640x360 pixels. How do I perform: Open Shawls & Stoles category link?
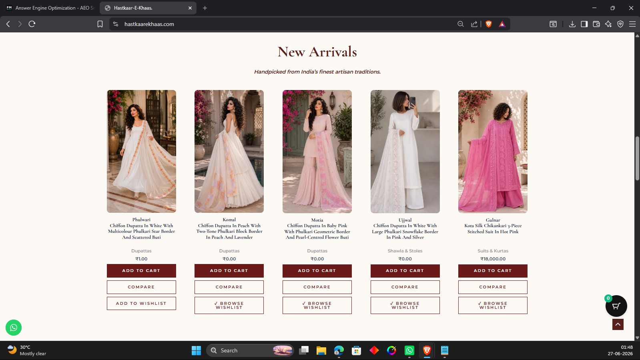pyautogui.click(x=405, y=251)
